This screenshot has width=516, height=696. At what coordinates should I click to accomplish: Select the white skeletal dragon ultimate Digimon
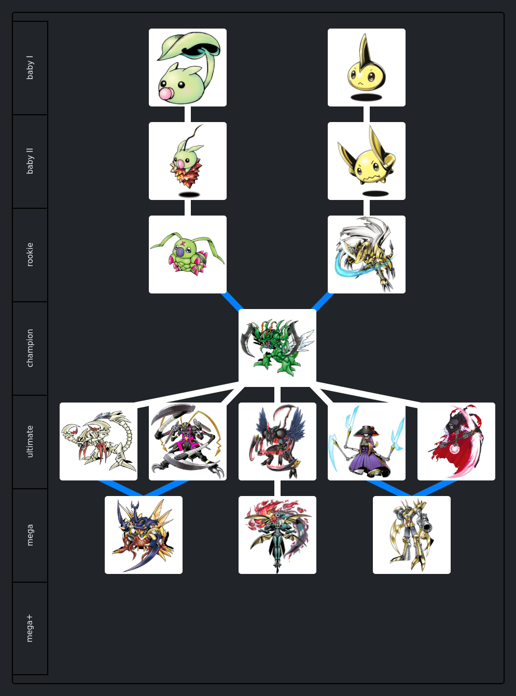pyautogui.click(x=99, y=441)
